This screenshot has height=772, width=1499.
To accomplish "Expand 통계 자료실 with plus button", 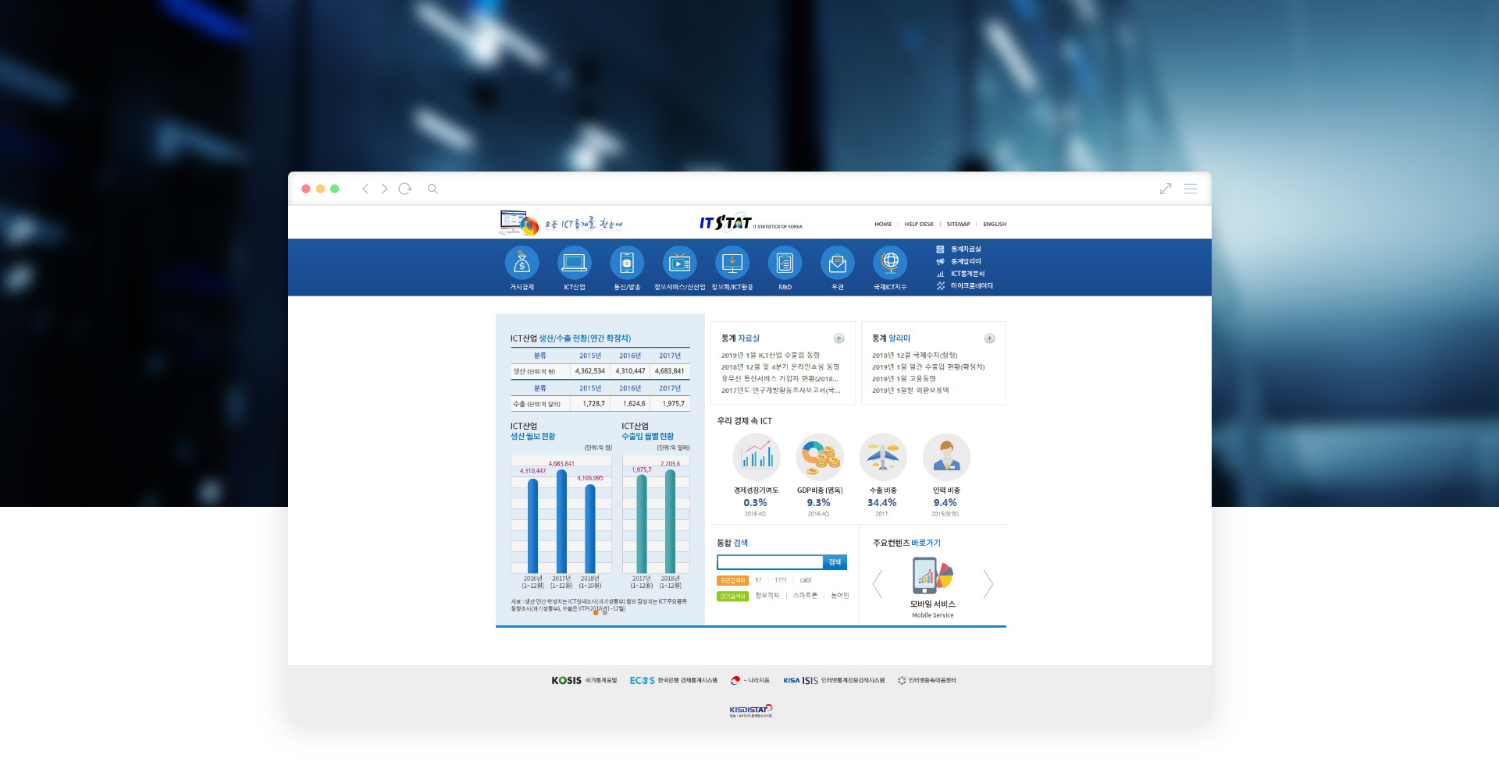I will pyautogui.click(x=839, y=338).
